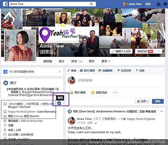Open post options ellipsis on Dear Diary post
Viewport: 168px width, 145px height.
pos(162,111)
